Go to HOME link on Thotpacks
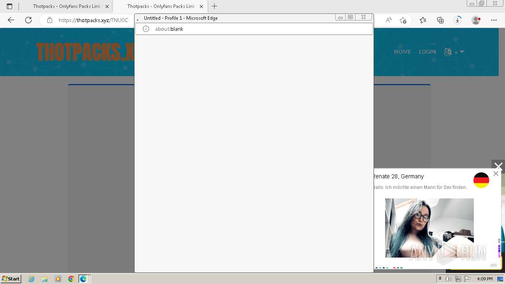The height and width of the screenshot is (284, 505). click(402, 52)
